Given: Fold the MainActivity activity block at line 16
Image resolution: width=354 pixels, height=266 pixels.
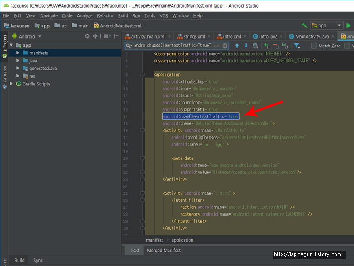Looking at the screenshot, I should [x=142, y=131].
